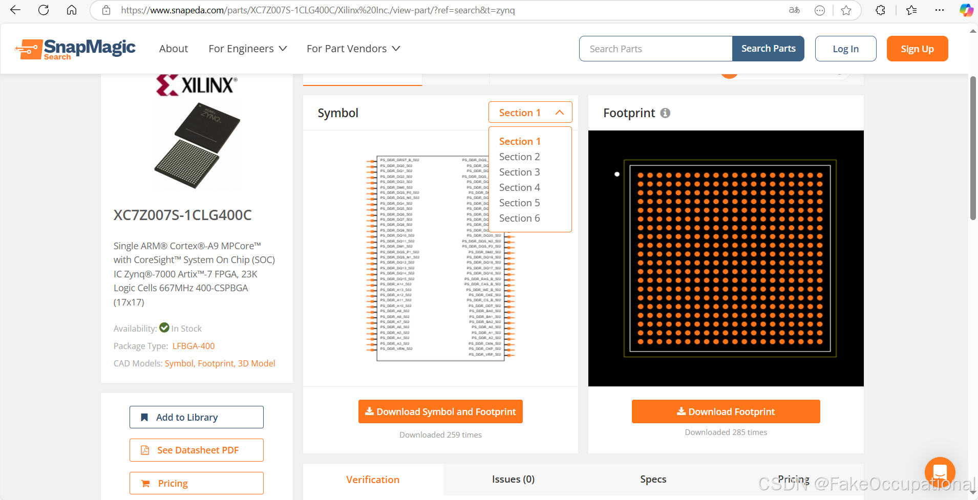Open the LFBGA-400 package type link
978x500 pixels.
[x=194, y=346]
